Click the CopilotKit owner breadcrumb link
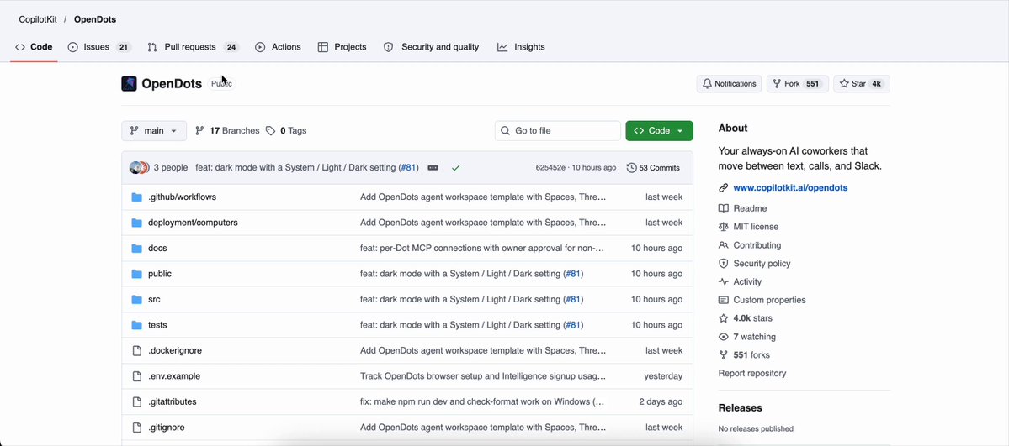 click(x=38, y=19)
